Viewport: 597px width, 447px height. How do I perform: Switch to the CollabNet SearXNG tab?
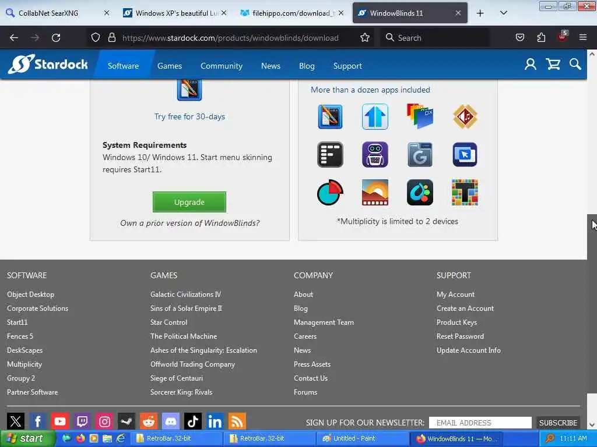coord(57,13)
